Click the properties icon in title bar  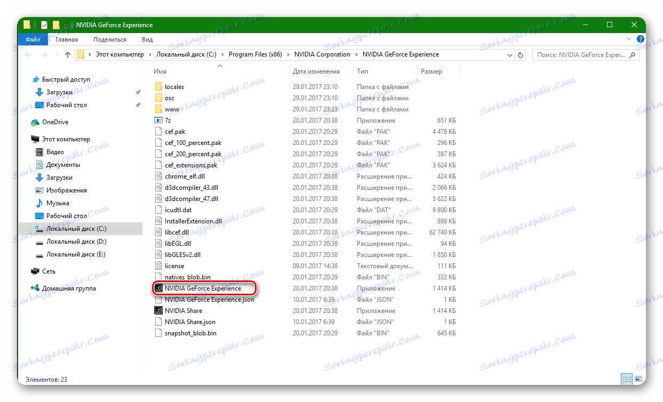(x=44, y=25)
